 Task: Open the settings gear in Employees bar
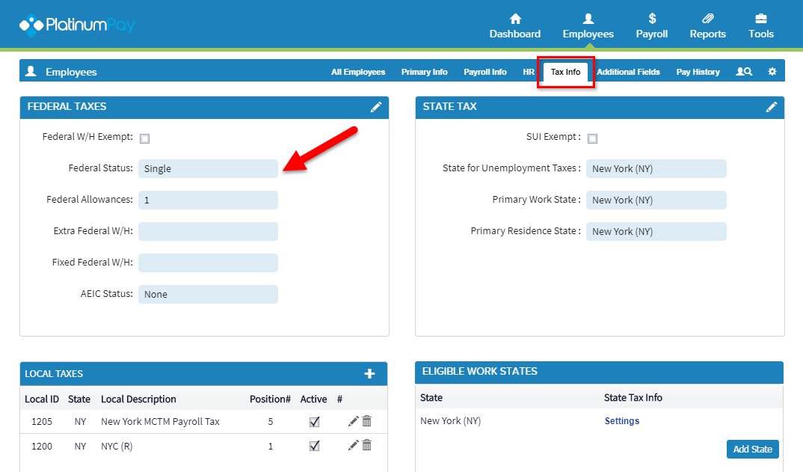pos(772,72)
